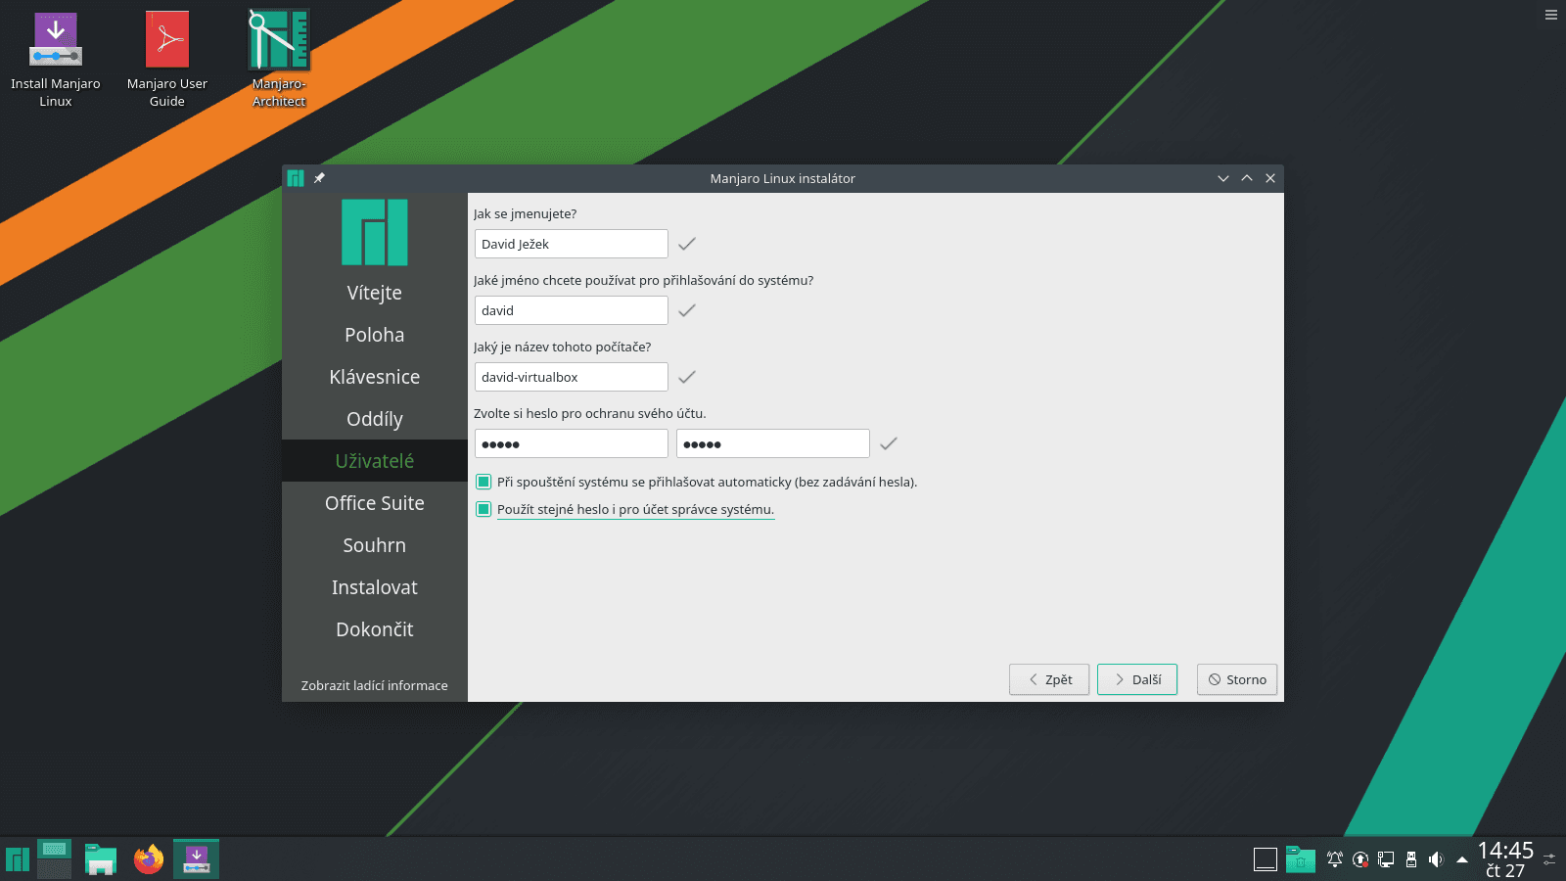Open the file manager in the taskbar

(x=101, y=858)
